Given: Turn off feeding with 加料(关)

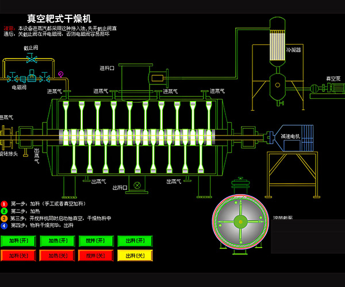Looking at the screenshot, I should click(x=18, y=255).
